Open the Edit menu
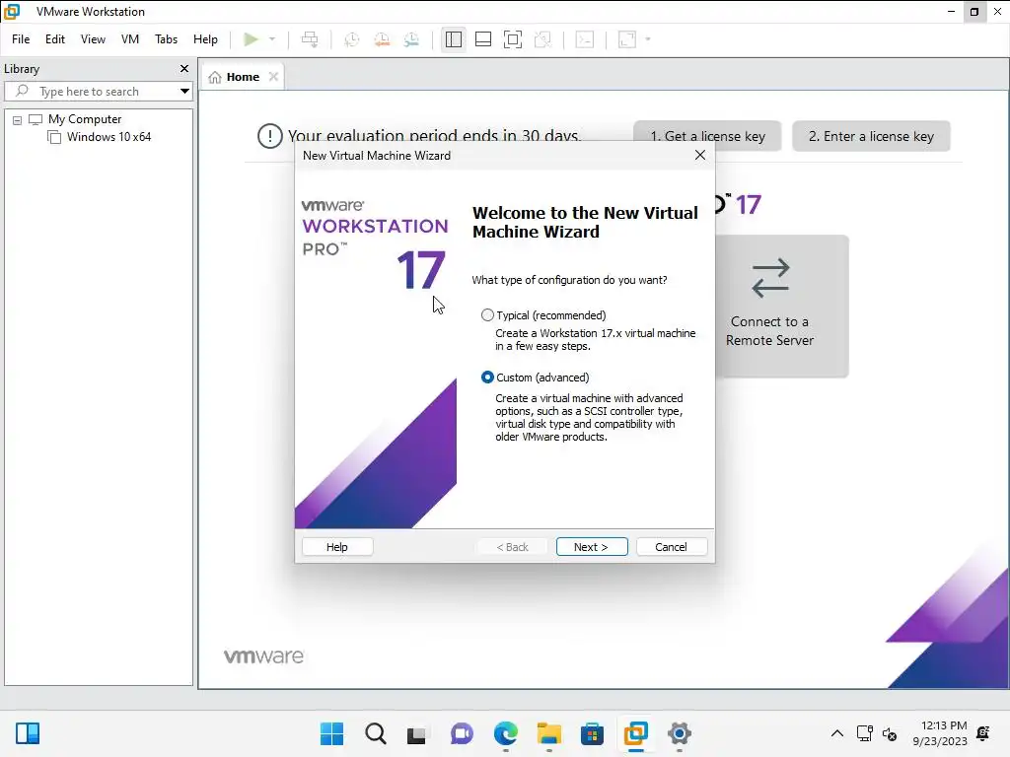 point(55,39)
